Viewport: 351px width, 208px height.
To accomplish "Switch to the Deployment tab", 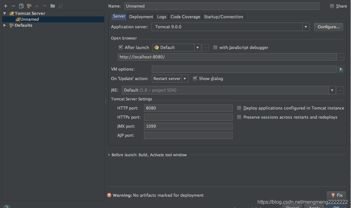I will click(141, 17).
